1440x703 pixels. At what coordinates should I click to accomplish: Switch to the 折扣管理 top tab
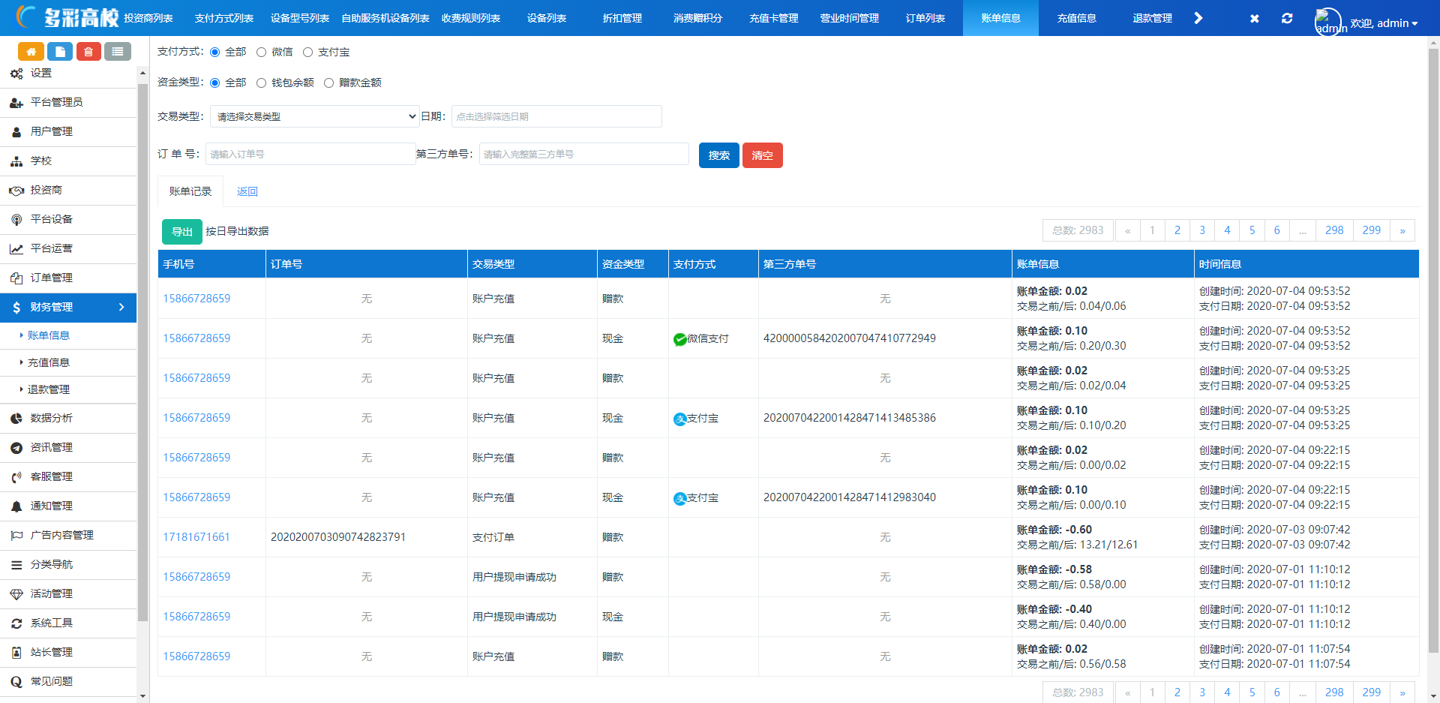coord(622,18)
